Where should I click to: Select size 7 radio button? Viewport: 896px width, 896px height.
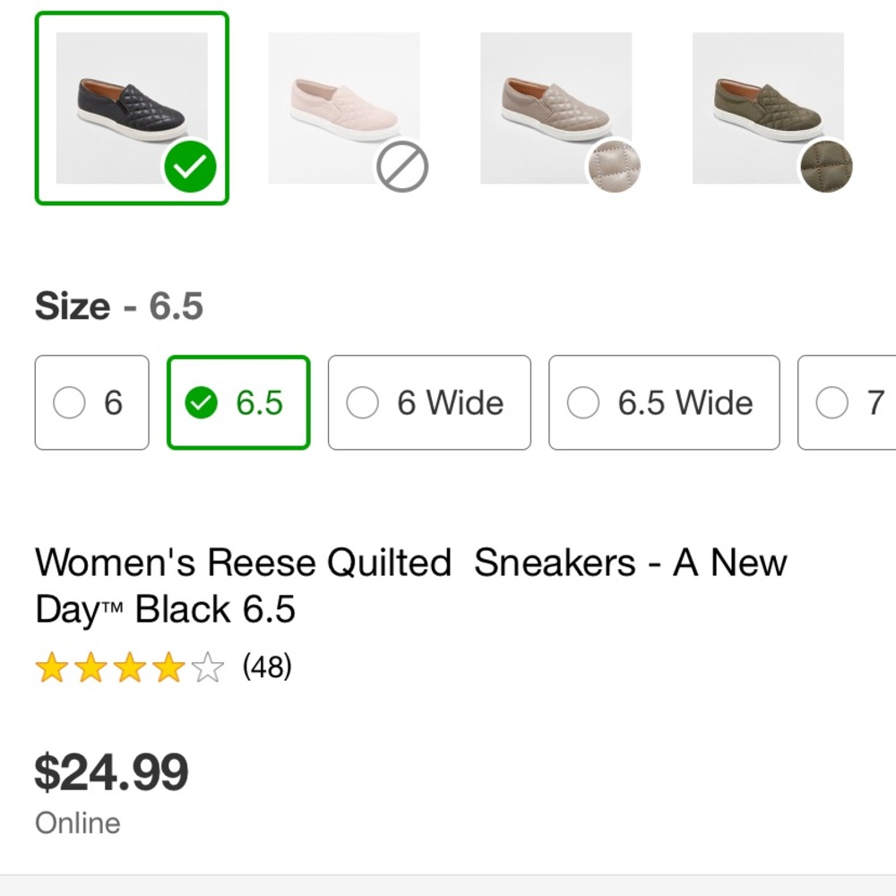832,402
